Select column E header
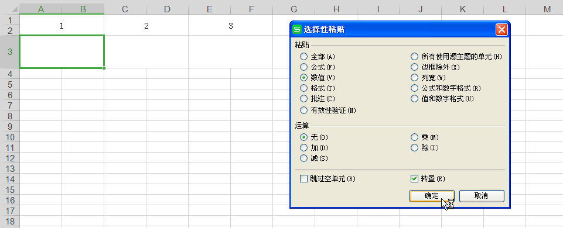Screen dimensions: 563x228 pyautogui.click(x=209, y=9)
